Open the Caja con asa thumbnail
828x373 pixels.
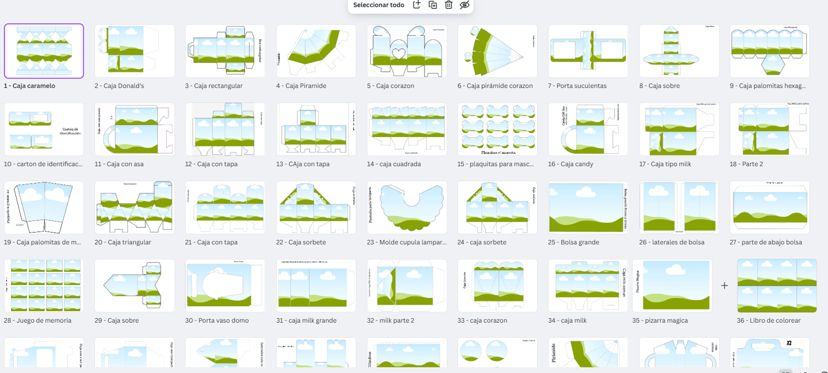coord(135,129)
